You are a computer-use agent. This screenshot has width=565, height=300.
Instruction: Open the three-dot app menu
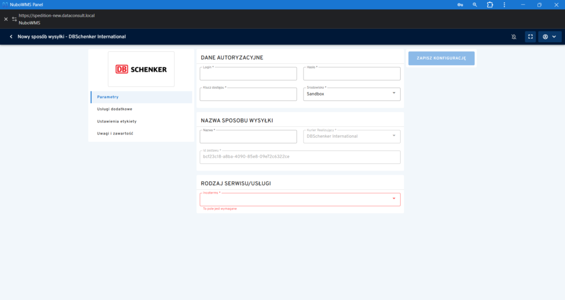[504, 4]
